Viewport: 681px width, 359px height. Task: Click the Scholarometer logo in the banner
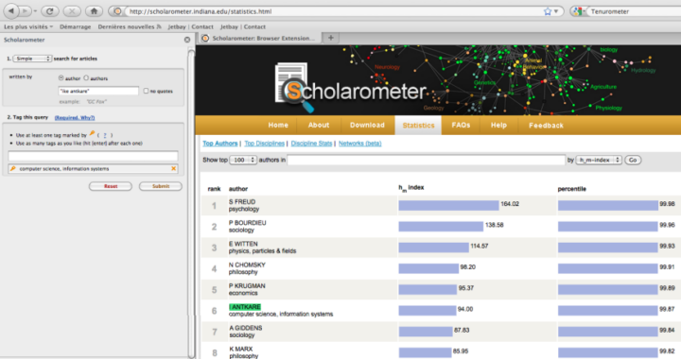(351, 89)
